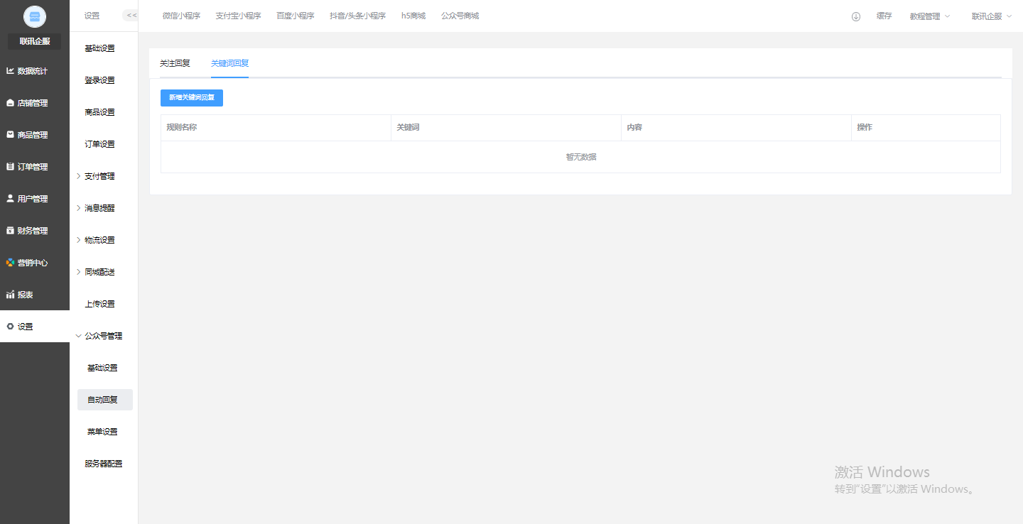Click the 报表 bar chart icon
Viewport: 1023px width, 524px height.
click(10, 295)
